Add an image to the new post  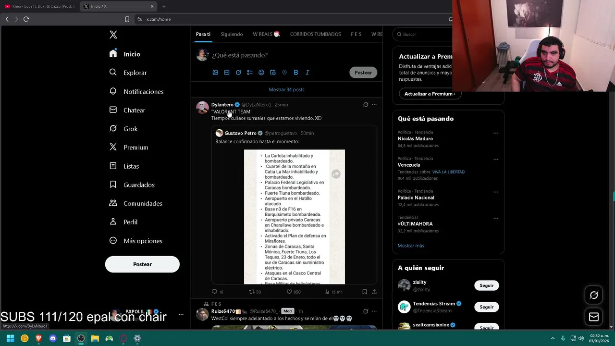(x=215, y=73)
